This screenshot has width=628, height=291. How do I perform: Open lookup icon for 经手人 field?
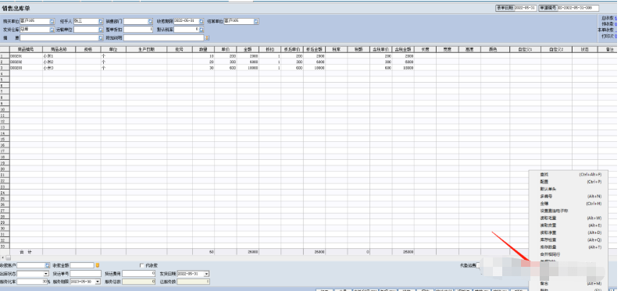101,21
